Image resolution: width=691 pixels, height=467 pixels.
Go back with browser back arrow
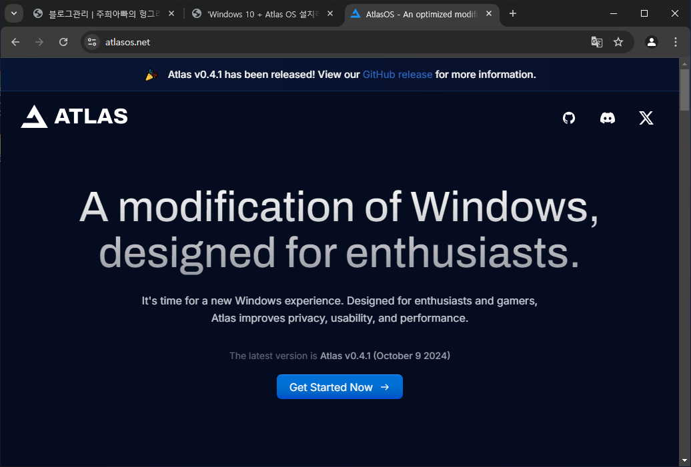click(x=15, y=42)
